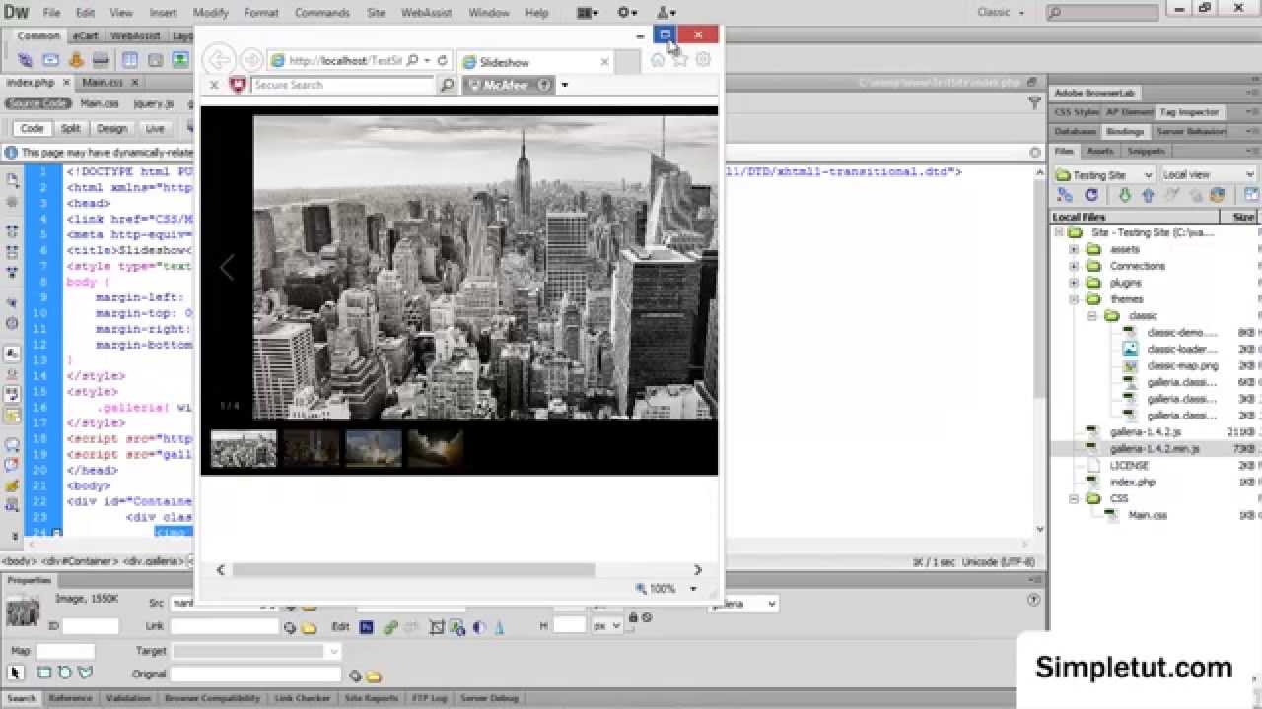
Task: Click Put files blue arrow in Files panel
Action: (1148, 194)
